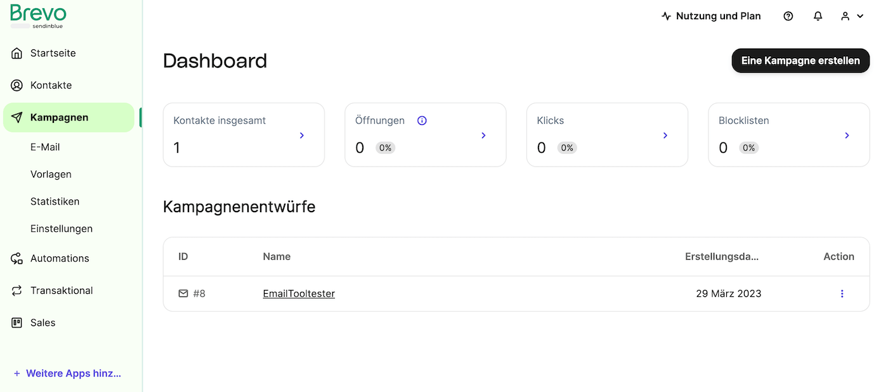Click the Brevo logo
Viewport: 888px width, 392px height.
point(38,15)
